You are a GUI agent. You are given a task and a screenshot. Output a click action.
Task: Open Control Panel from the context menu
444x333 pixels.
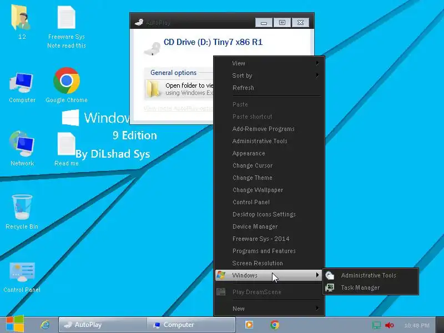[x=269, y=202]
